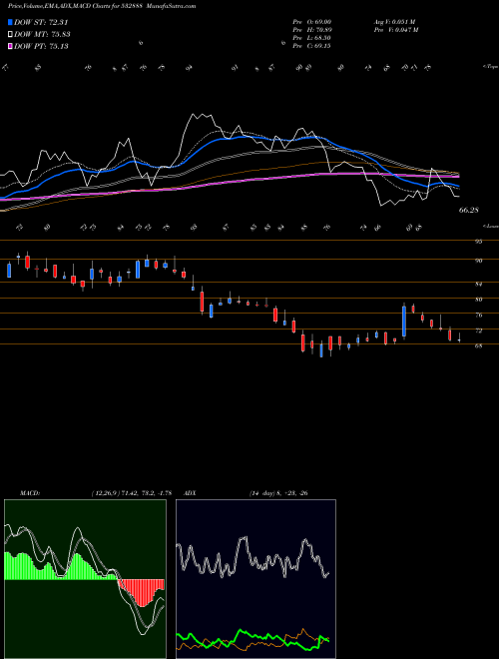Click the DOW MT: 75.83 legend label
The width and height of the screenshot is (499, 659).
coord(42,35)
